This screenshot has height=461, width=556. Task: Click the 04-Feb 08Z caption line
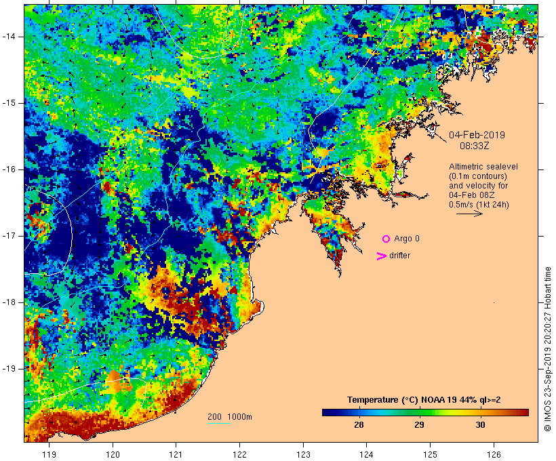pos(472,195)
